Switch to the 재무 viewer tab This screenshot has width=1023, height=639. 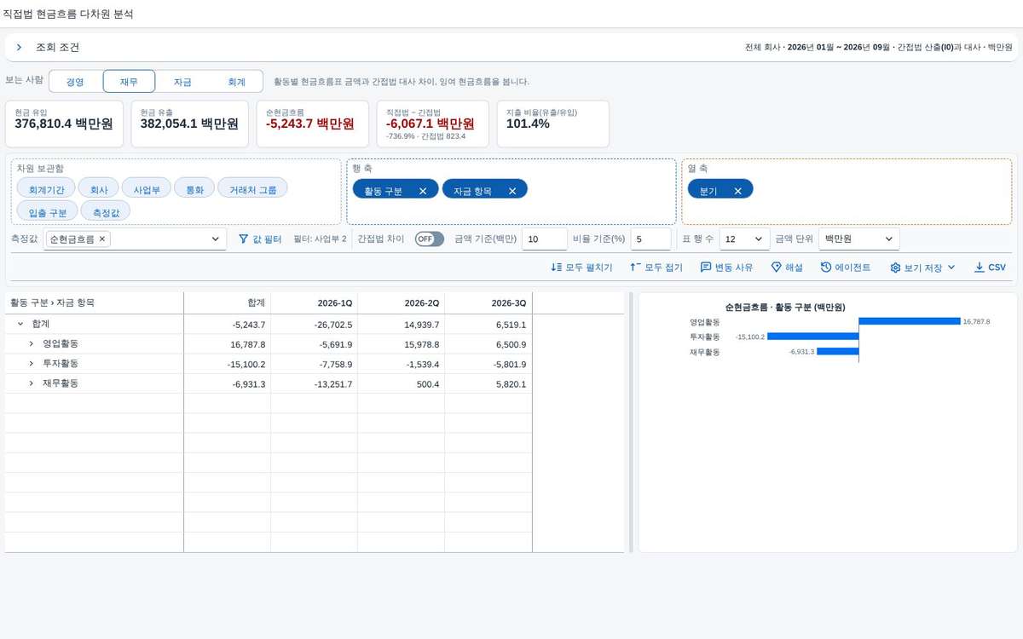coord(129,82)
